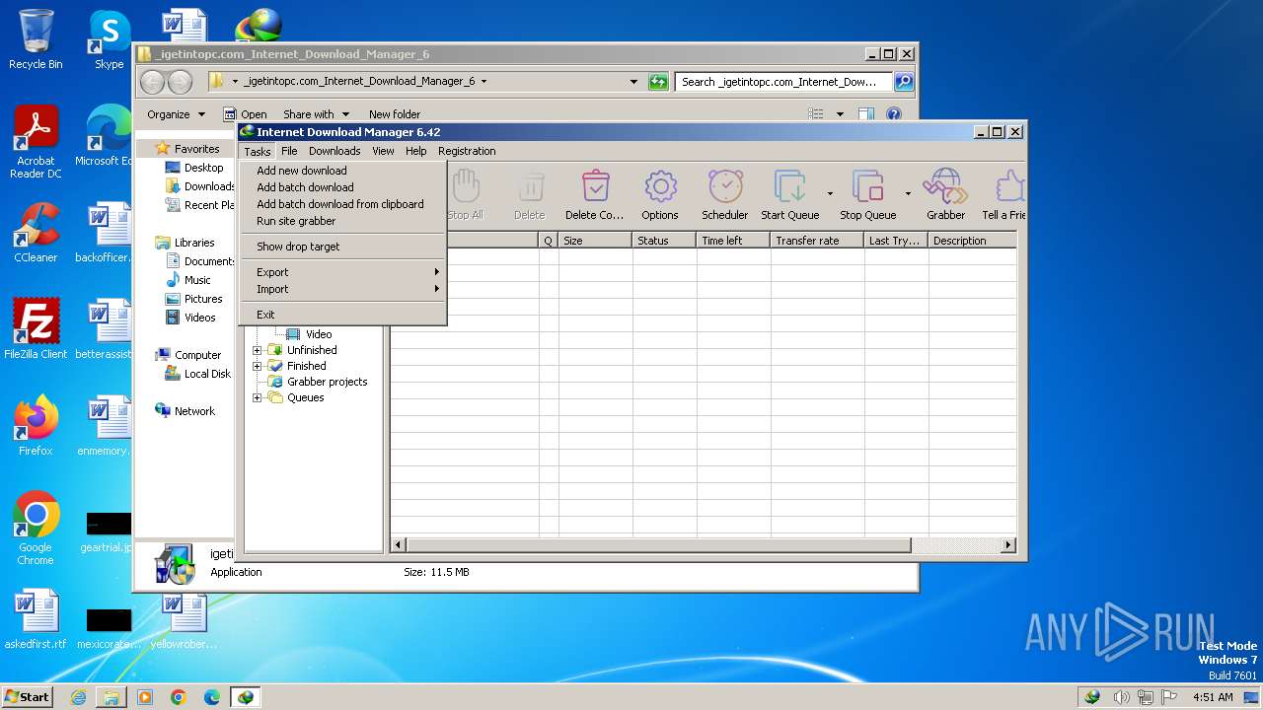
Task: Click Explorer search box
Action: point(784,82)
